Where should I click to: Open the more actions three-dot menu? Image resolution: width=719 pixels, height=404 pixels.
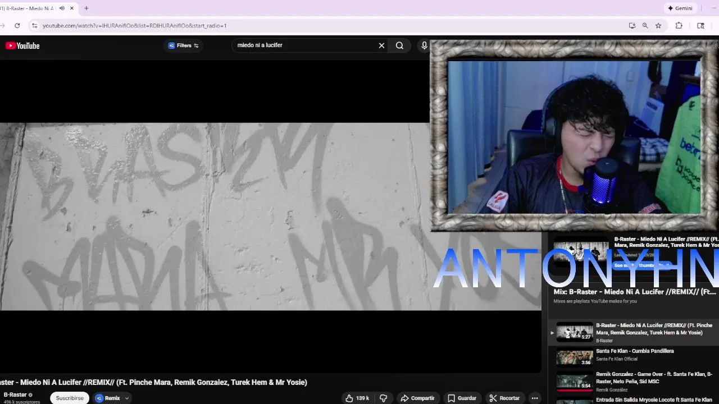point(535,398)
